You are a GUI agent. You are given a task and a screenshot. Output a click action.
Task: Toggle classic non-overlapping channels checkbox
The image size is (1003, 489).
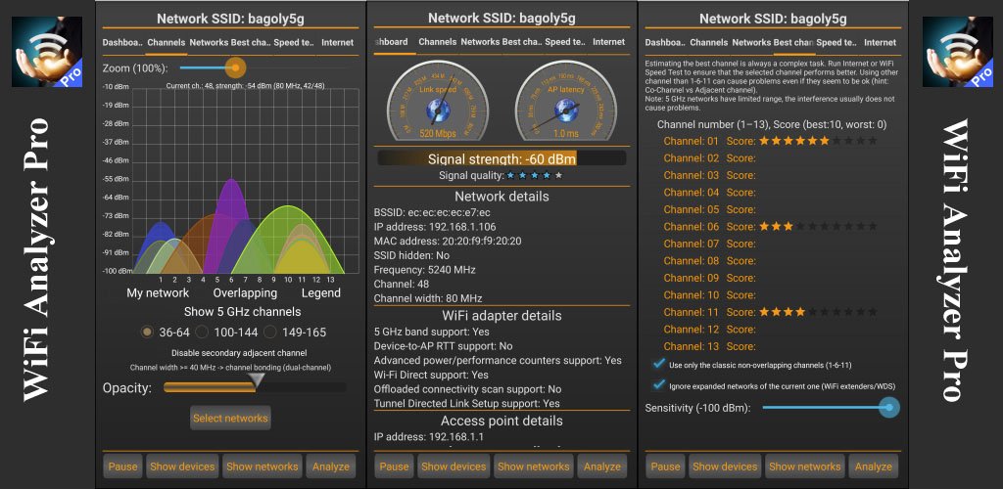pyautogui.click(x=657, y=365)
